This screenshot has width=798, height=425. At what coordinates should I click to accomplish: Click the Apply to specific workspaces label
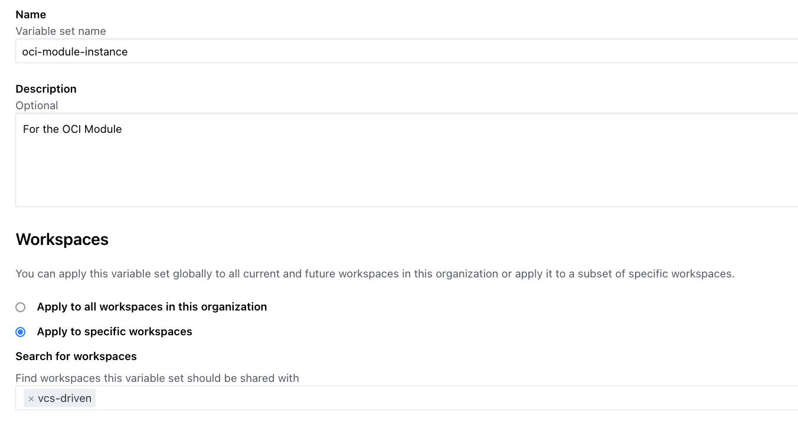114,332
